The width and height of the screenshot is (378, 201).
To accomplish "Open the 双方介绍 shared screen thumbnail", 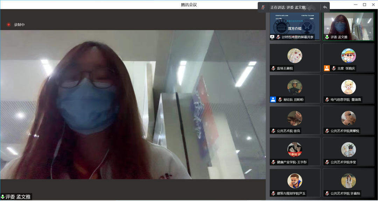I will pos(295,26).
